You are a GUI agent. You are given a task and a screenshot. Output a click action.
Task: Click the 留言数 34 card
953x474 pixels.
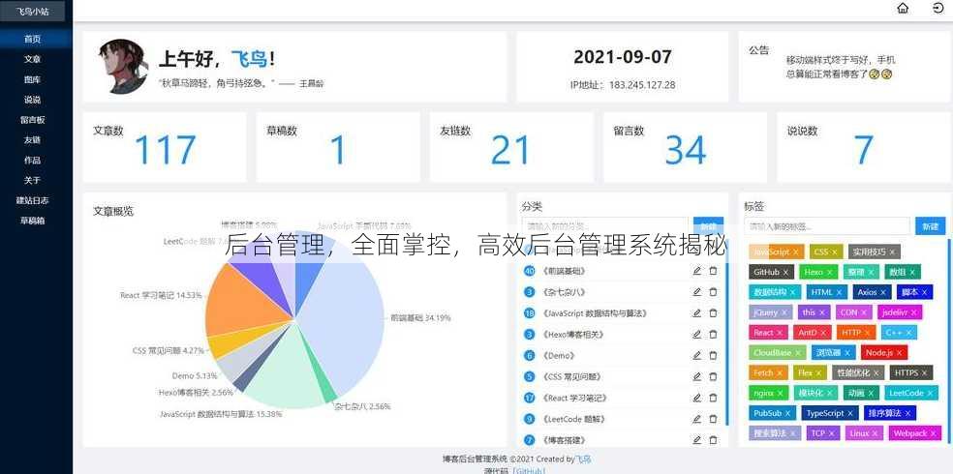coord(685,147)
